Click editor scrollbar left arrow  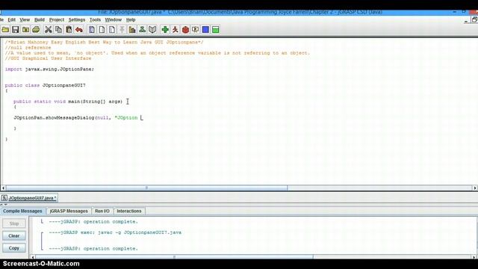click(3, 188)
